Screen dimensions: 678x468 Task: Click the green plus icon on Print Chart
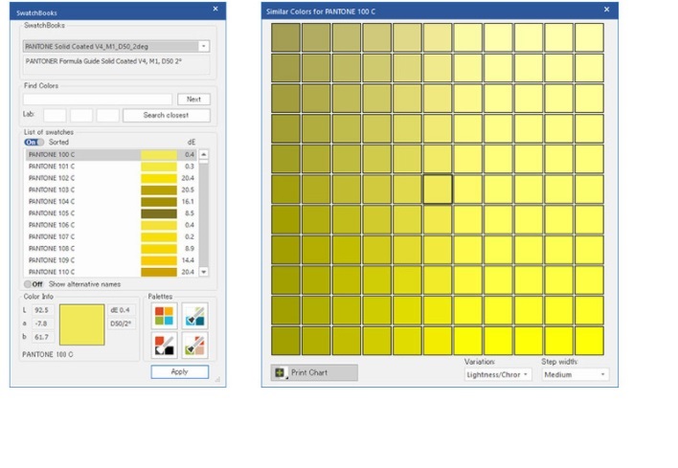(280, 372)
